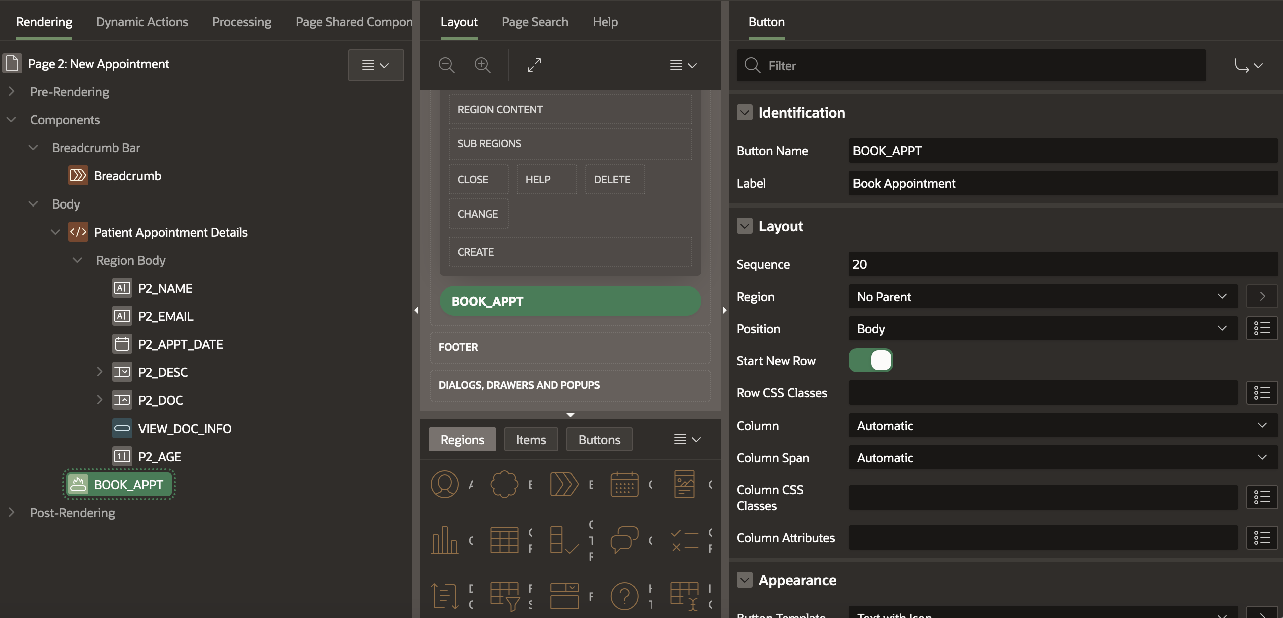This screenshot has width=1283, height=618.
Task: Collapse the Layout property section
Action: point(745,226)
